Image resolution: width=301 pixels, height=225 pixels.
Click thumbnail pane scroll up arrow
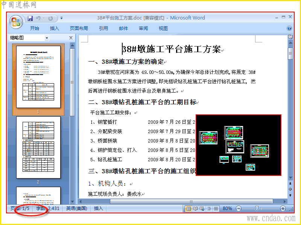(x=72, y=45)
